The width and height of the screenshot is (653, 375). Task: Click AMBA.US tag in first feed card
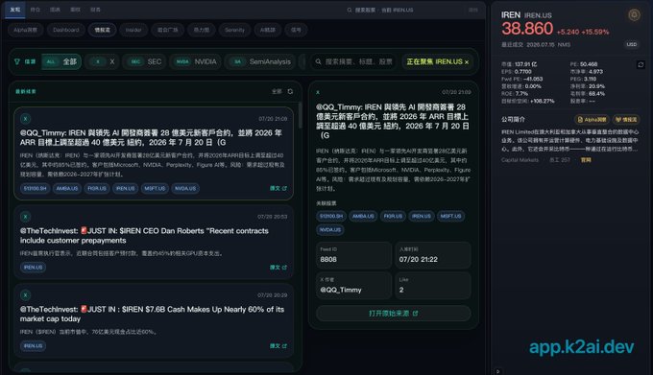pyautogui.click(x=67, y=188)
